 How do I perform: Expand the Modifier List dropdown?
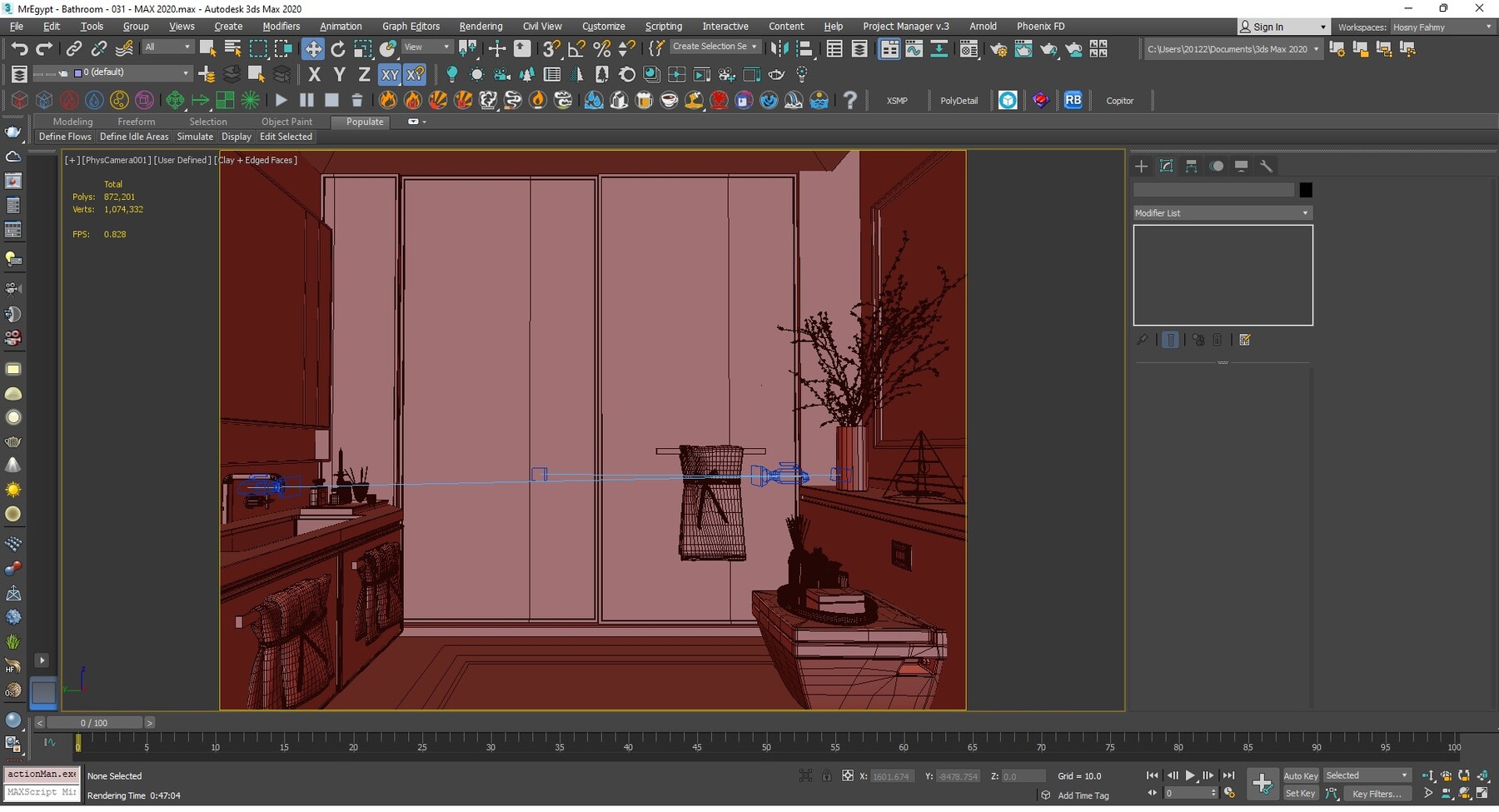point(1222,213)
